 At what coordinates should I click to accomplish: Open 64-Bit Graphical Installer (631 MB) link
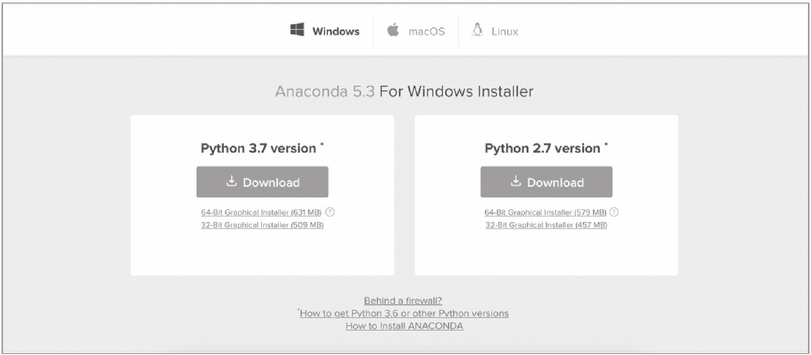[x=261, y=213]
